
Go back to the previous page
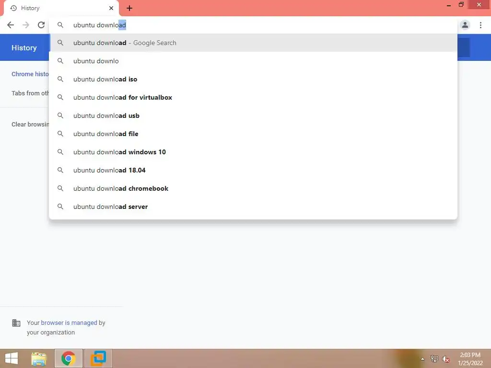point(11,25)
